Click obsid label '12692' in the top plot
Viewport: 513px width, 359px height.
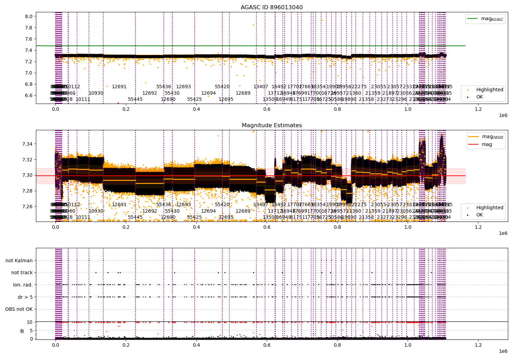pos(149,93)
